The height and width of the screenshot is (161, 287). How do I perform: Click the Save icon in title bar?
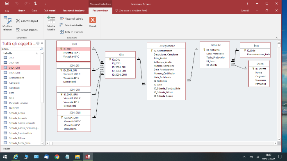(x=7, y=3)
